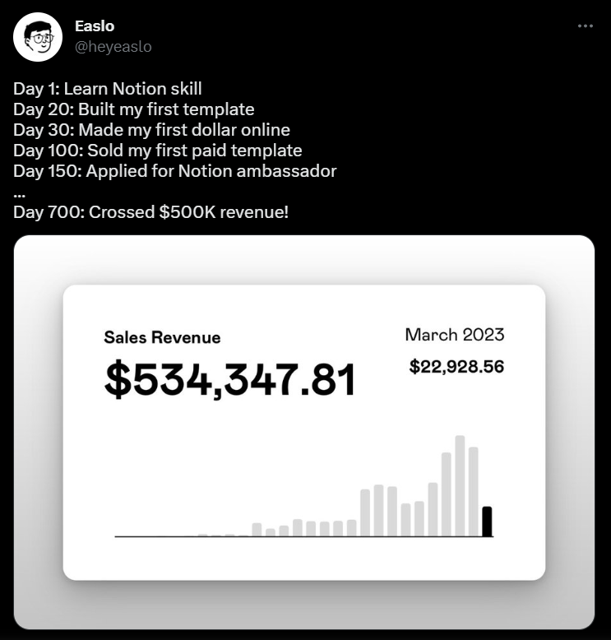Click the $22,928.56 monthly revenue amount

tap(456, 367)
